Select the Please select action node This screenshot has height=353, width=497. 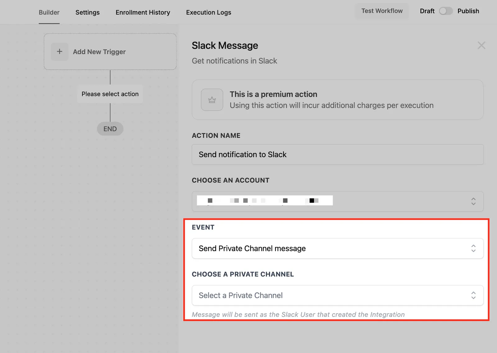(110, 94)
